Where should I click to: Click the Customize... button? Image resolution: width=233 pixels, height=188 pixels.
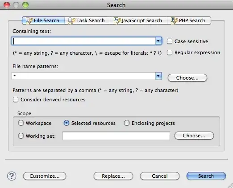(x=45, y=176)
